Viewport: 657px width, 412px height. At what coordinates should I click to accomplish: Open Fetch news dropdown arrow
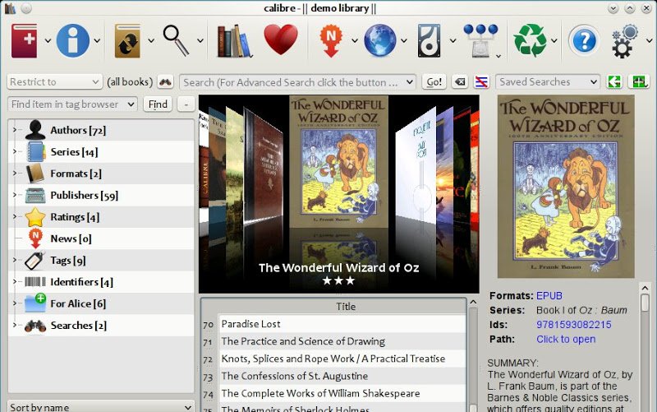355,41
